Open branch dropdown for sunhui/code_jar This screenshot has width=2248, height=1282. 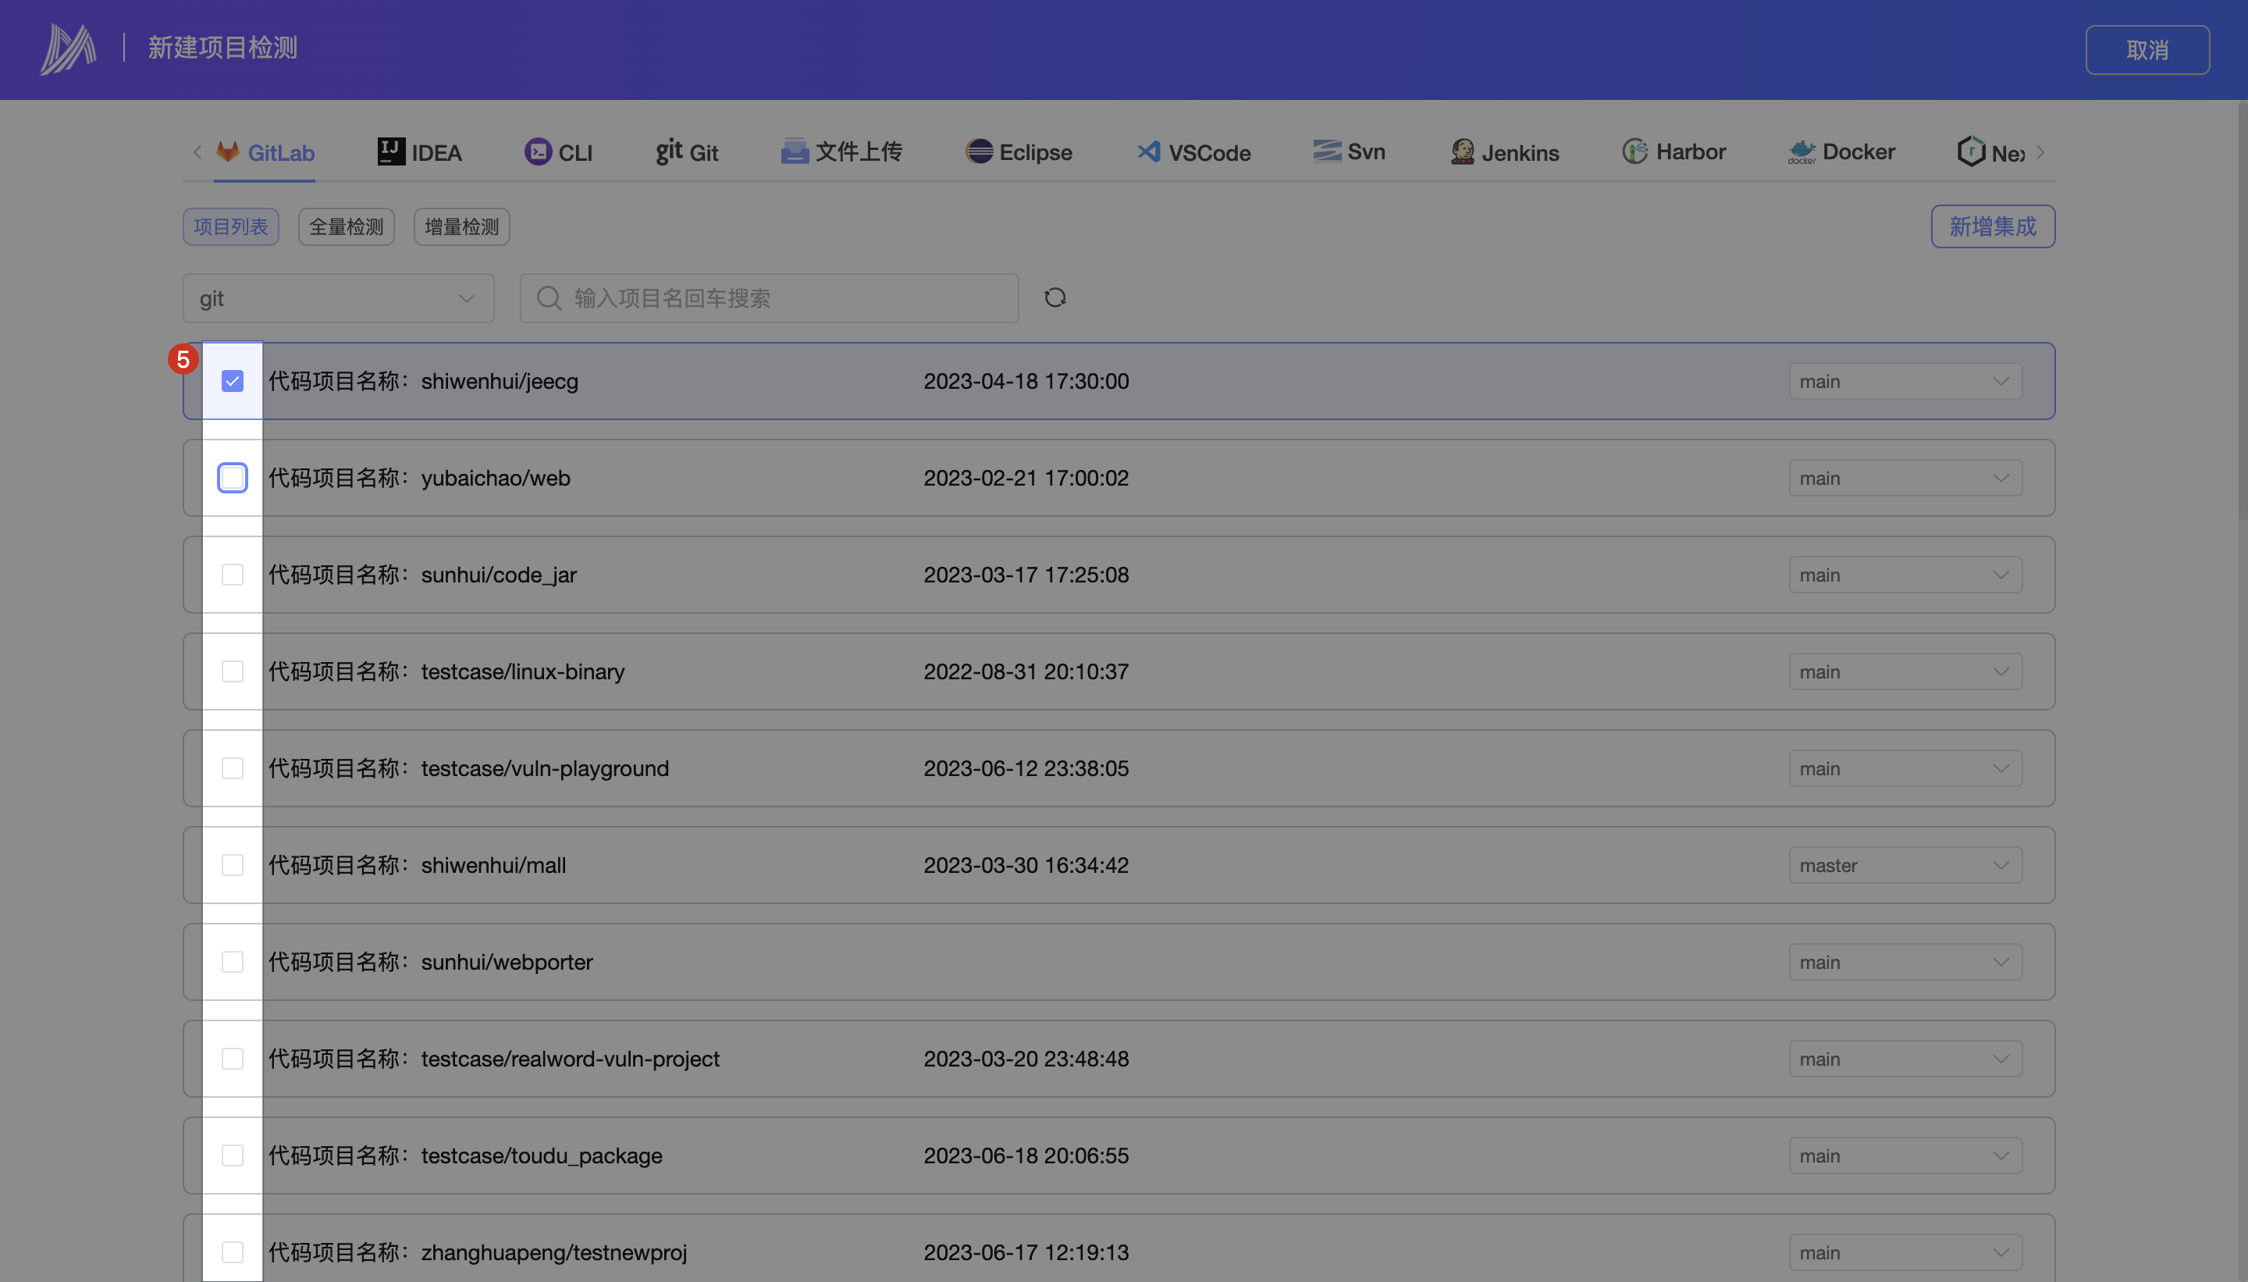pyautogui.click(x=1905, y=575)
